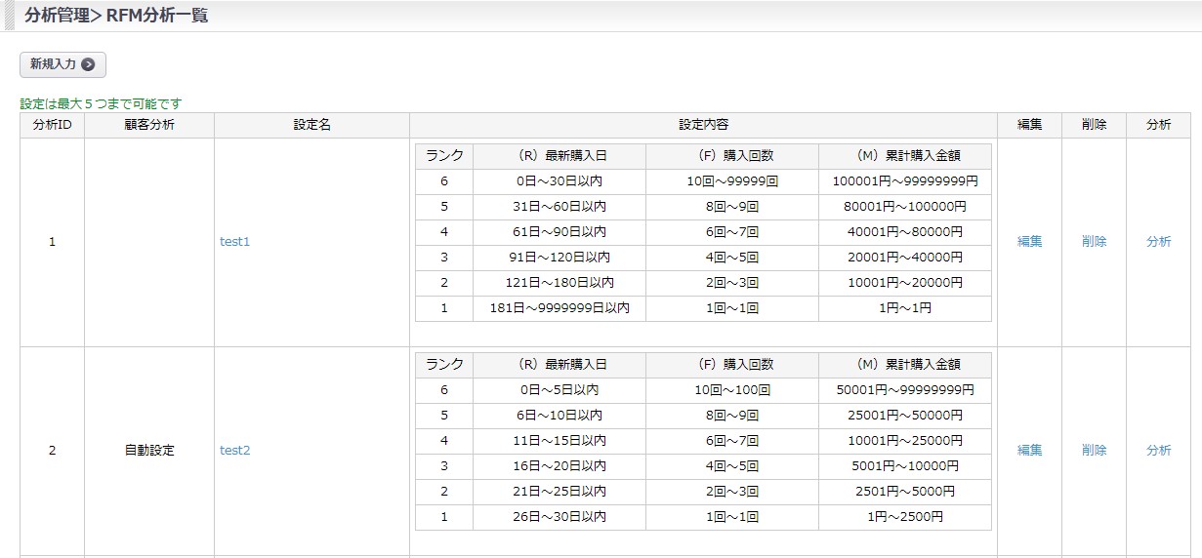Click the 分析ID column header
This screenshot has height=558, width=1202.
pos(52,125)
